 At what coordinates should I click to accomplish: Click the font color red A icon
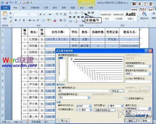(55, 20)
